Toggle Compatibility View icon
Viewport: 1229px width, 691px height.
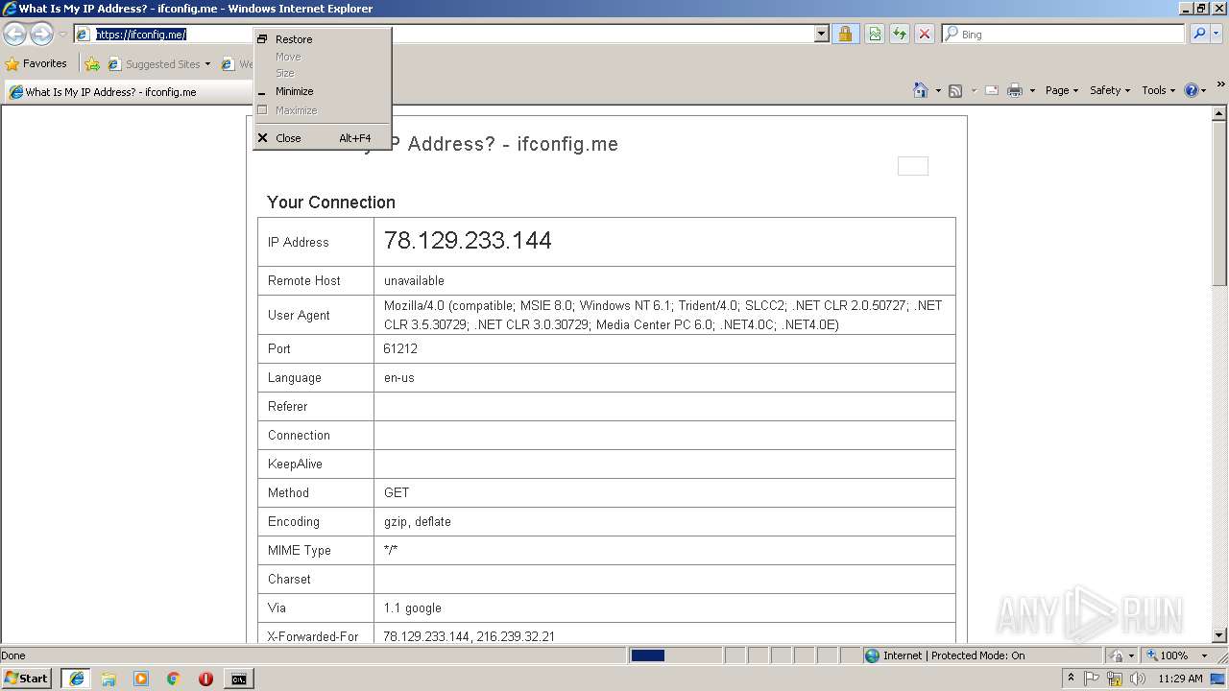pyautogui.click(x=875, y=34)
